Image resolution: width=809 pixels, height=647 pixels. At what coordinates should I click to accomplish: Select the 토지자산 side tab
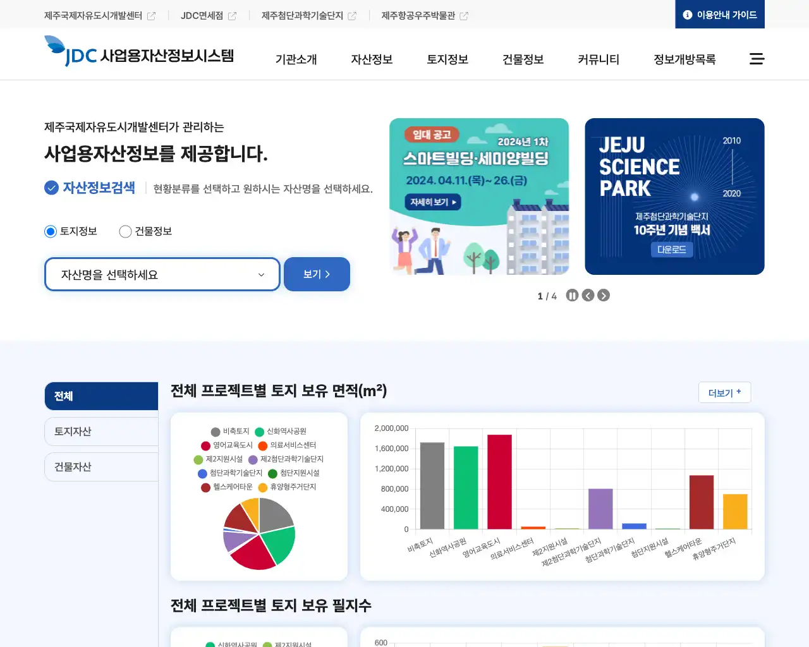pos(101,432)
